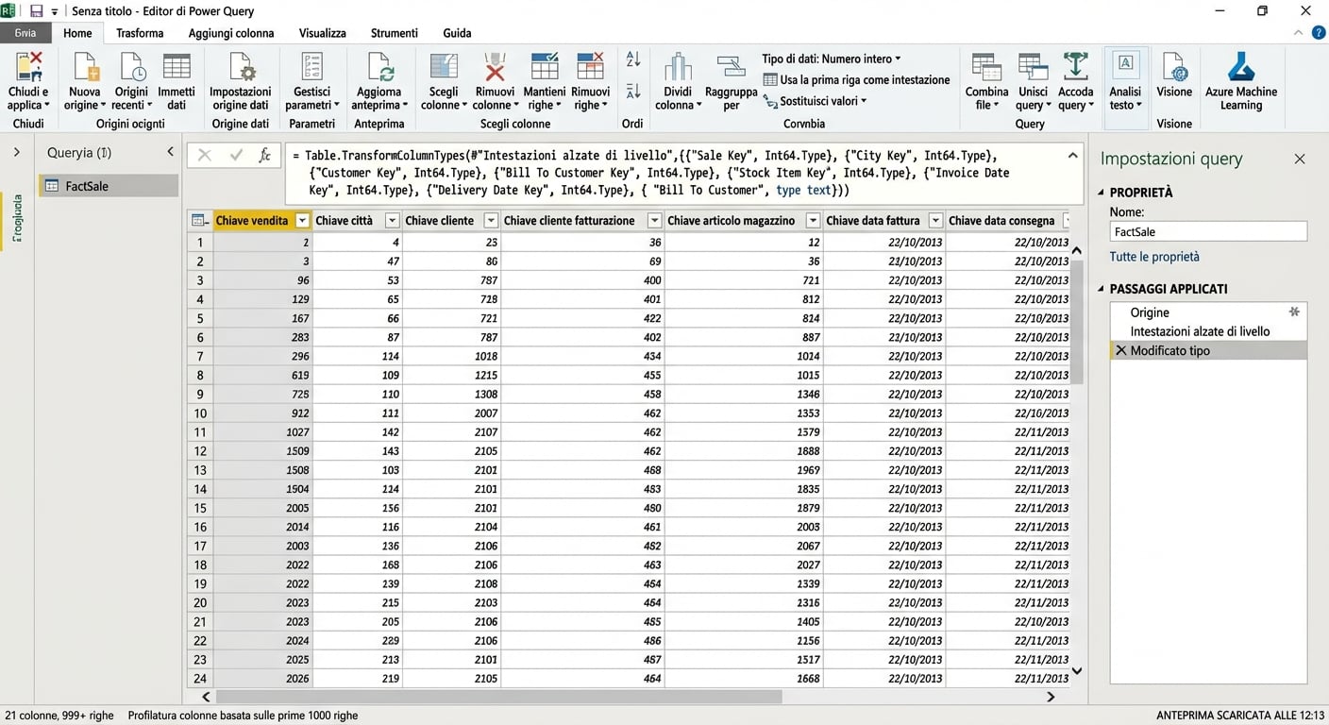Viewport: 1329px width, 725px height.
Task: Click the save icon in title bar
Action: point(37,11)
